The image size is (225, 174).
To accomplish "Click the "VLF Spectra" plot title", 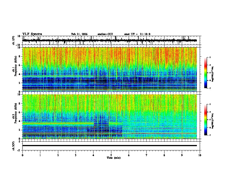I will [x=32, y=34].
